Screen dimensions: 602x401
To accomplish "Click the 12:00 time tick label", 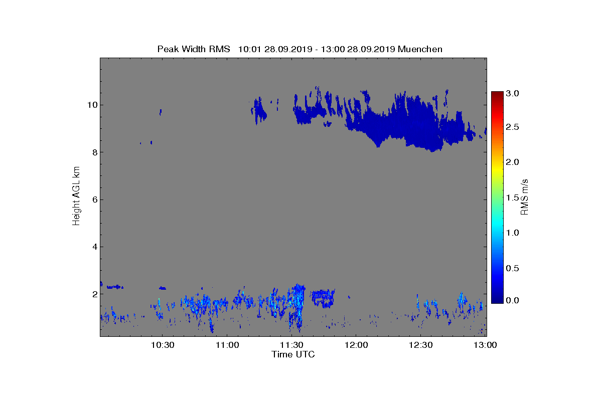I will (x=356, y=345).
